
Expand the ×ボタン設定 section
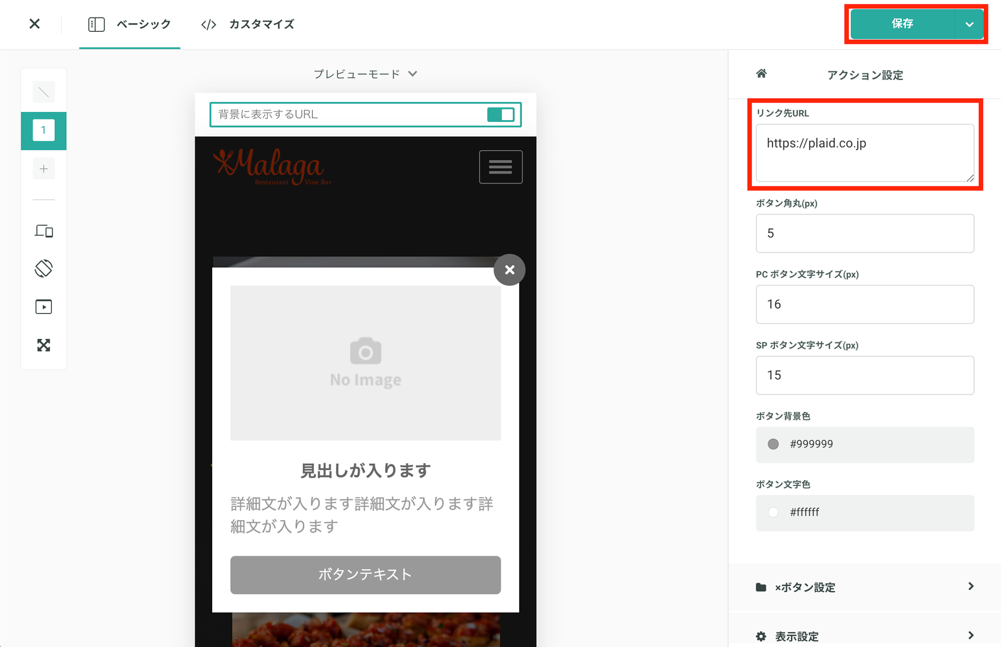coord(865,587)
